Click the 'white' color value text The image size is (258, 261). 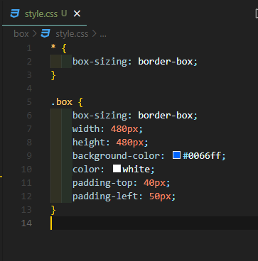pyautogui.click(x=136, y=170)
